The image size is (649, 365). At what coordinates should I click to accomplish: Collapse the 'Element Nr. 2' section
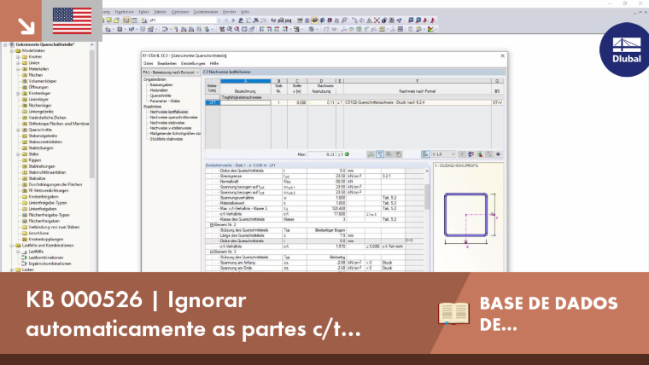click(212, 225)
